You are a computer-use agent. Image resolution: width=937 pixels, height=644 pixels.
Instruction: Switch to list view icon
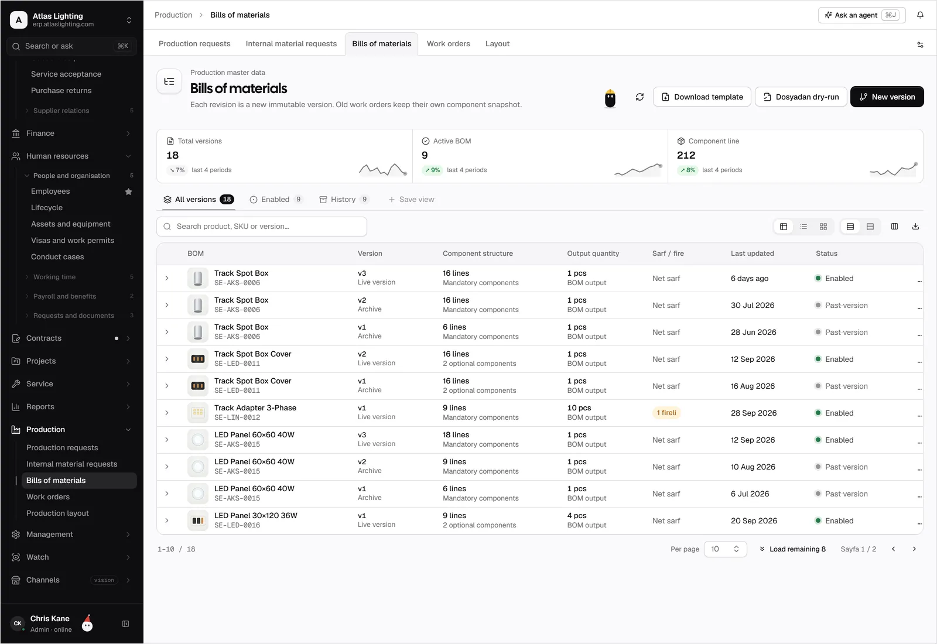[x=803, y=227]
